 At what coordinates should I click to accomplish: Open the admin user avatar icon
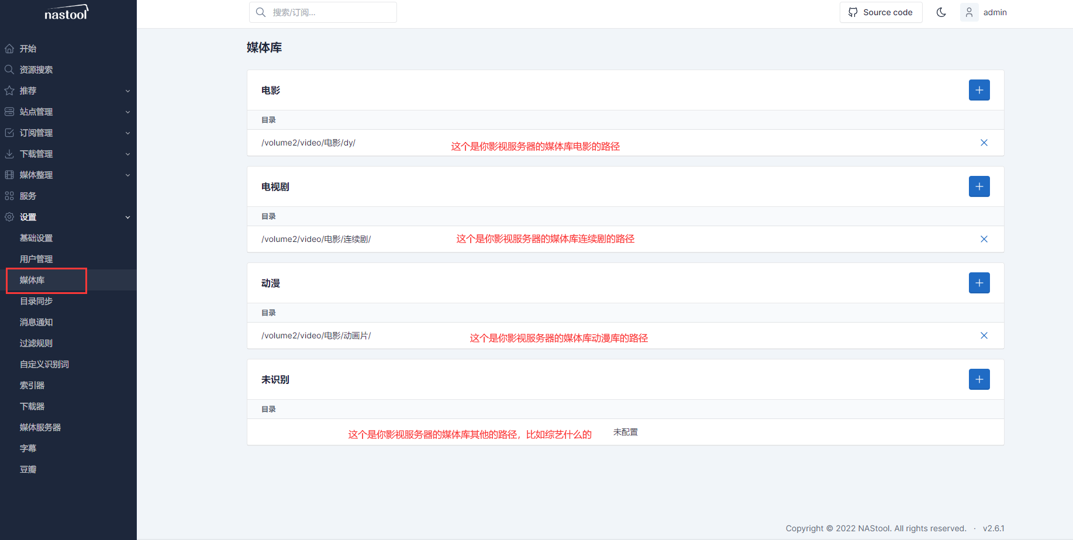click(969, 12)
